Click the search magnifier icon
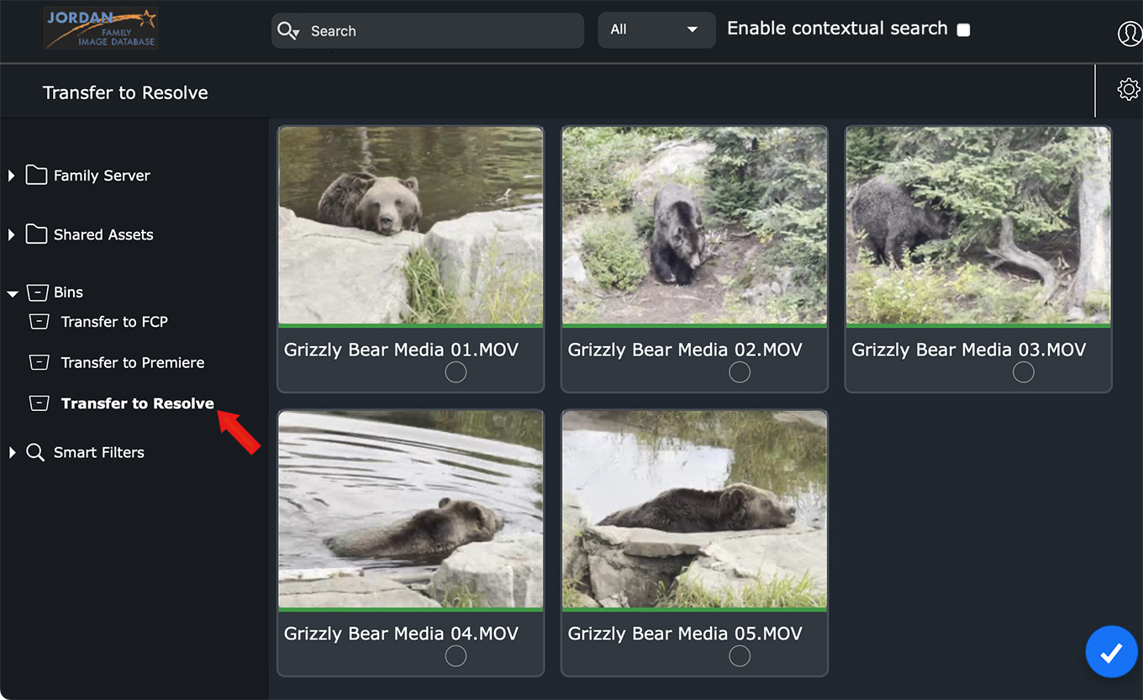The height and width of the screenshot is (700, 1143). (287, 31)
